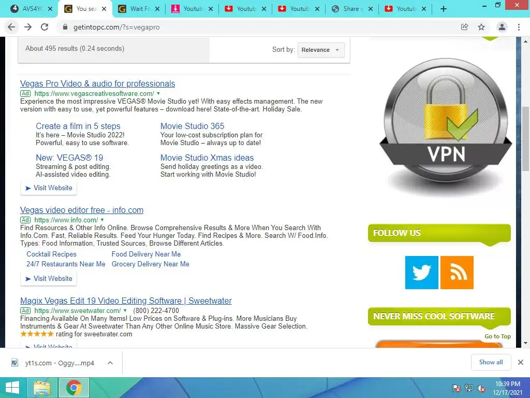
Task: Close the downloads bar
Action: coord(521,362)
